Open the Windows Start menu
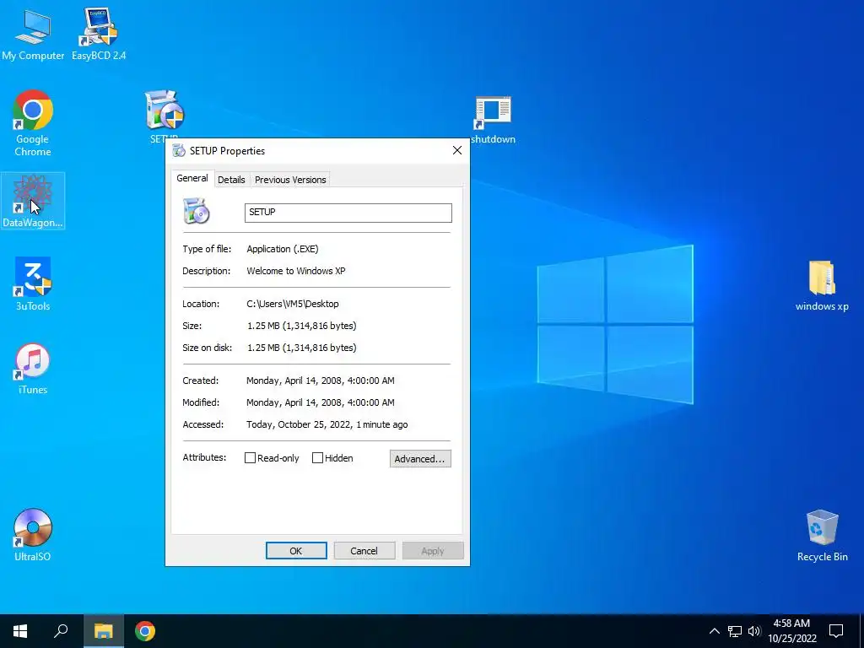This screenshot has height=648, width=864. tap(20, 631)
